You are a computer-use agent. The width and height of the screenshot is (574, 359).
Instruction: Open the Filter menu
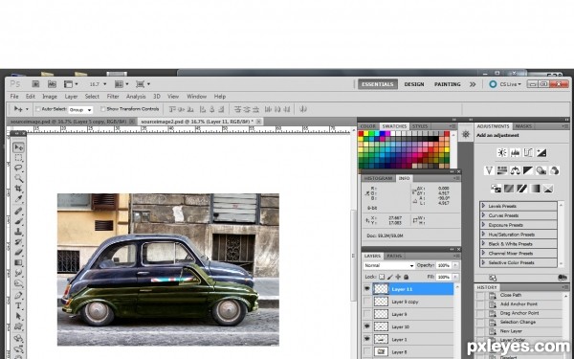click(113, 97)
